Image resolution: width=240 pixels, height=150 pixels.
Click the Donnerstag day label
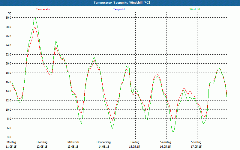(103, 142)
